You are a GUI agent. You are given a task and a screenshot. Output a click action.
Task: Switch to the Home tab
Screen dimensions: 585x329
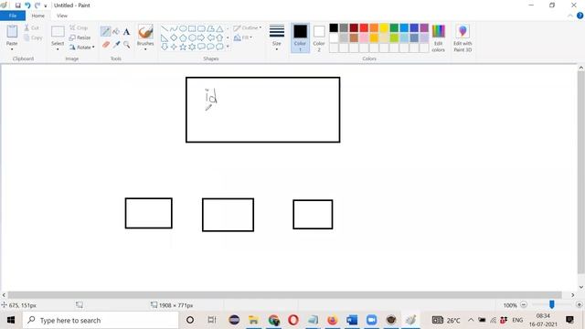[38, 16]
